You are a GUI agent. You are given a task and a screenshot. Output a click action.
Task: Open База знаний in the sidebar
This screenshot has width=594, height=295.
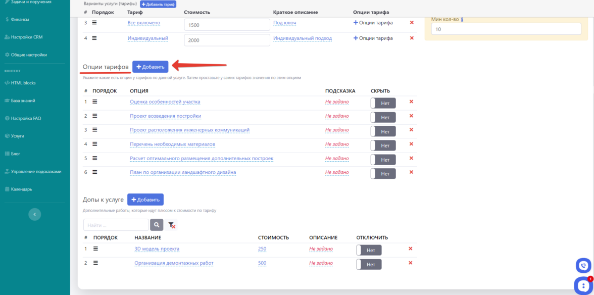(x=23, y=101)
